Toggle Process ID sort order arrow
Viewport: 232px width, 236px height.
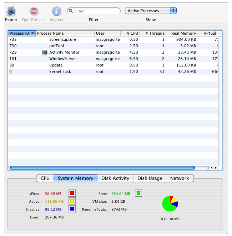pyautogui.click(x=33, y=33)
